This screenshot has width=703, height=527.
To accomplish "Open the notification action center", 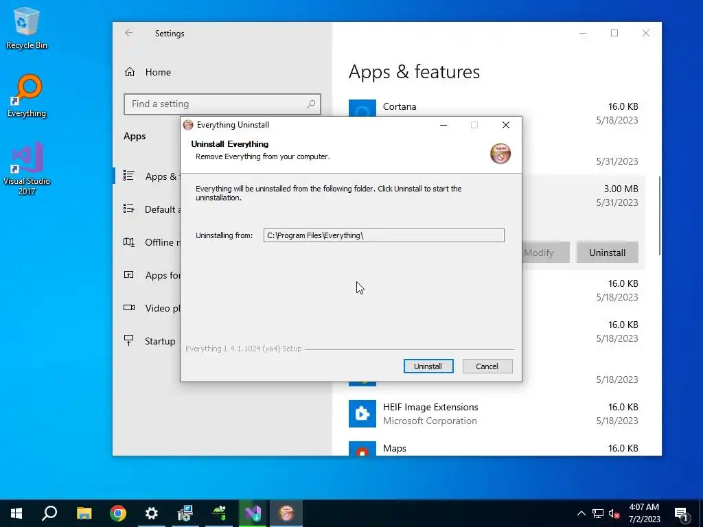I will click(681, 513).
